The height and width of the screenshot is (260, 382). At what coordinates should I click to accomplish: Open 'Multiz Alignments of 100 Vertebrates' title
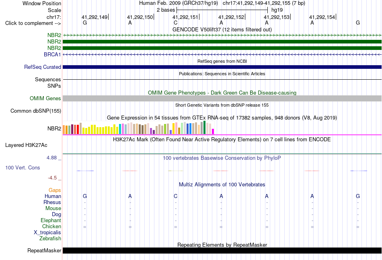pyautogui.click(x=222, y=185)
